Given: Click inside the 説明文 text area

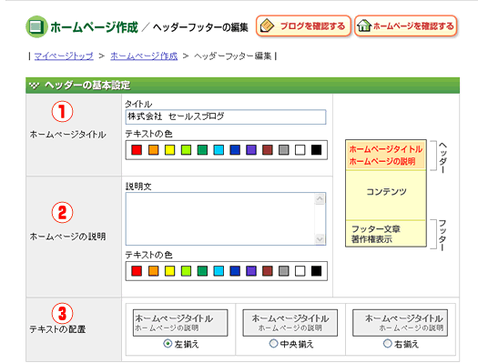Looking at the screenshot, I should (x=220, y=218).
